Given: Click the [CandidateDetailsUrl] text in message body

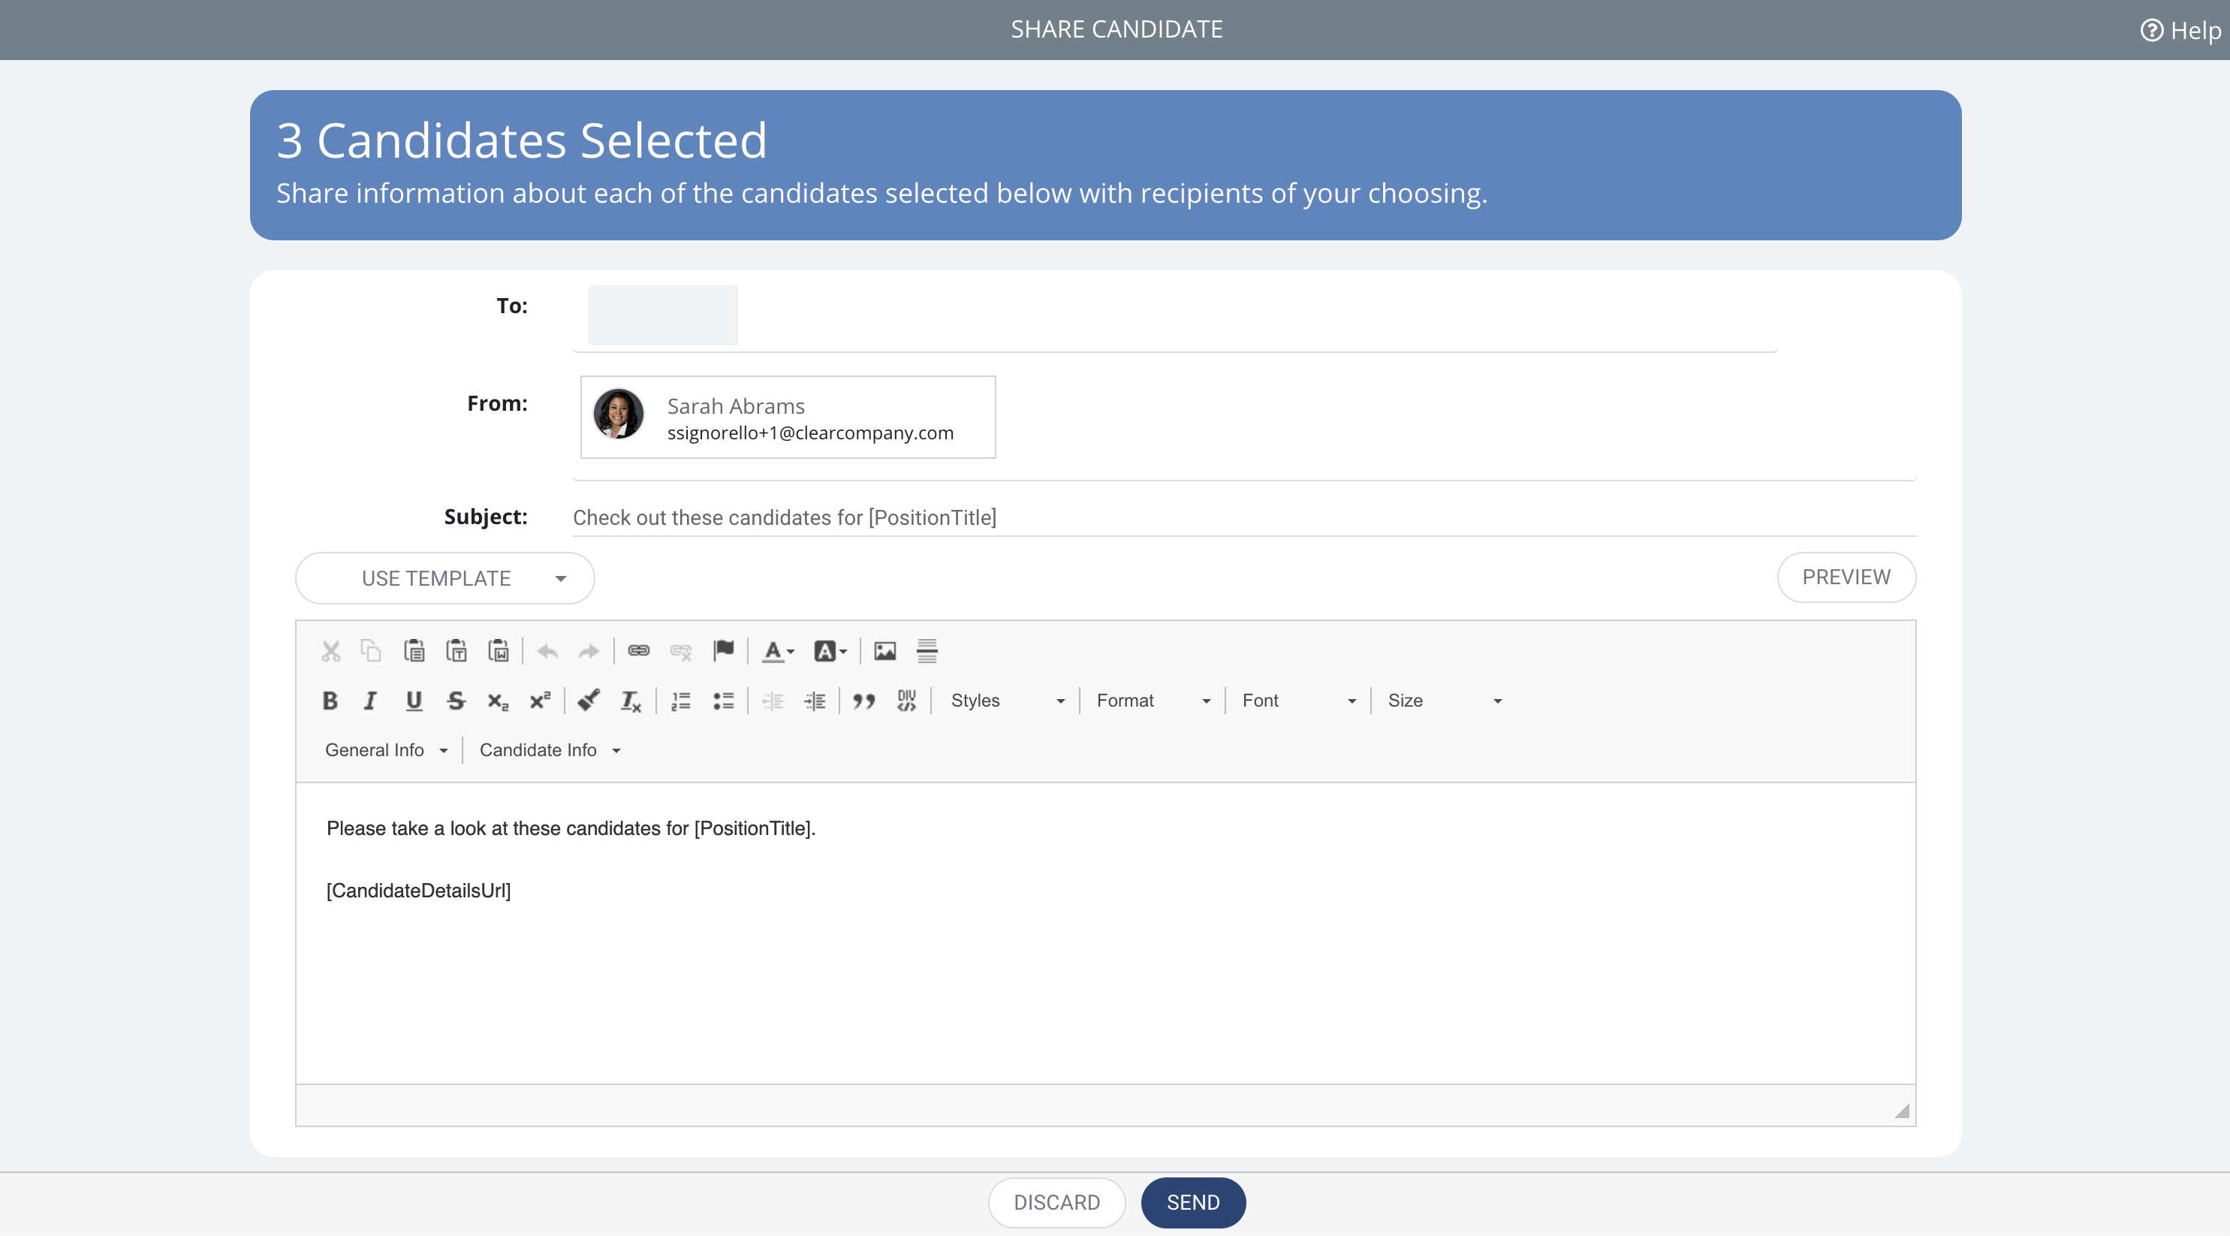Looking at the screenshot, I should pyautogui.click(x=418, y=891).
